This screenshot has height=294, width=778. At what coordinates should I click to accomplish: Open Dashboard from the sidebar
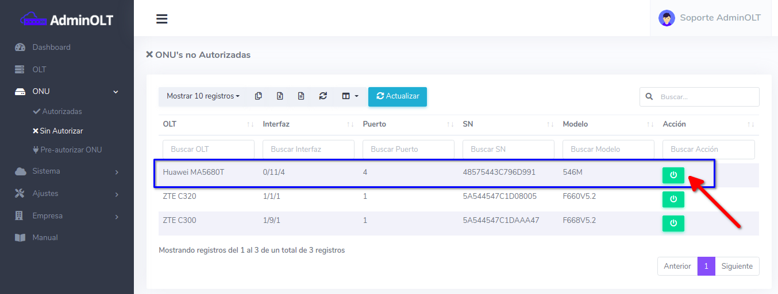coord(51,48)
